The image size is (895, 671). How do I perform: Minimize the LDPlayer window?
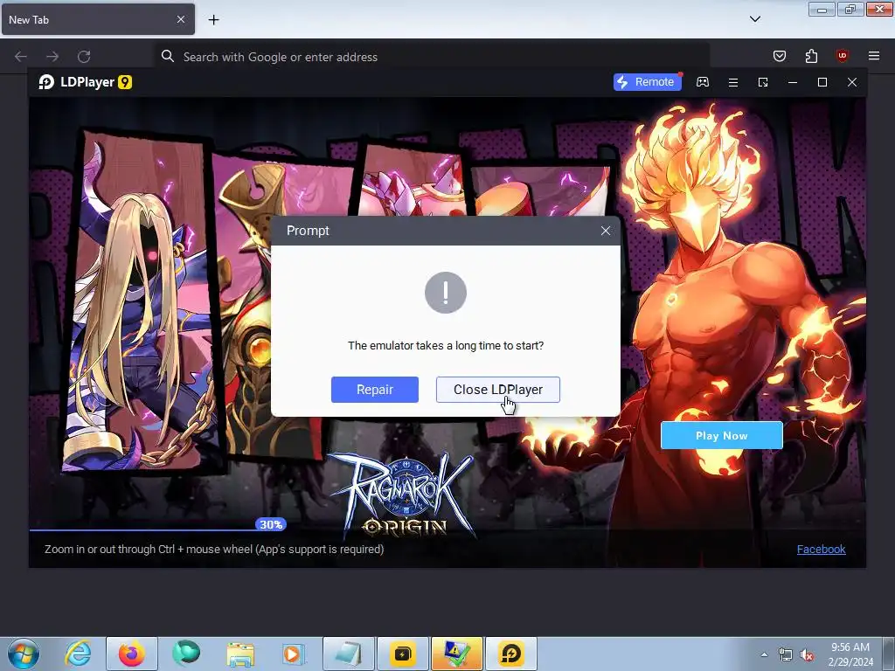point(793,83)
